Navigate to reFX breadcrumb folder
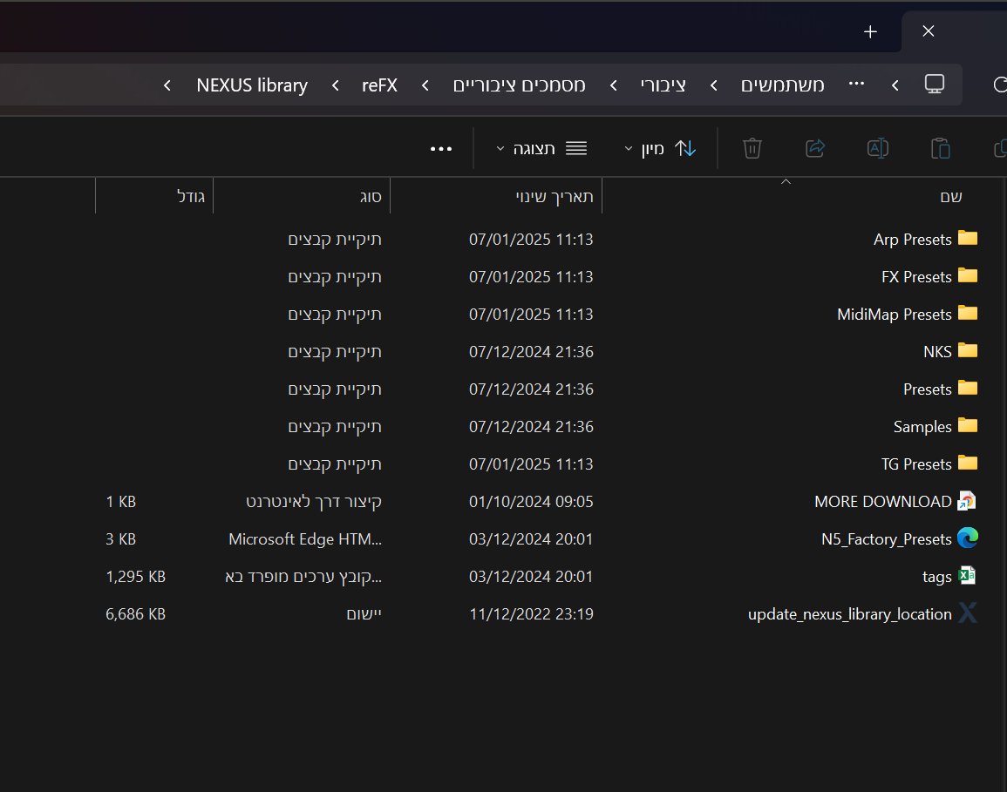The image size is (1007, 792). (379, 85)
